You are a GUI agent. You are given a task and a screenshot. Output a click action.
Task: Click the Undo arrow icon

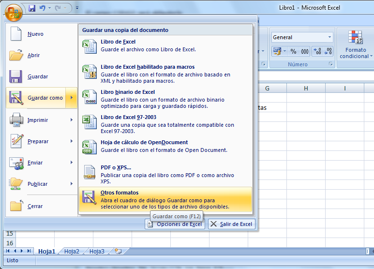coord(43,8)
